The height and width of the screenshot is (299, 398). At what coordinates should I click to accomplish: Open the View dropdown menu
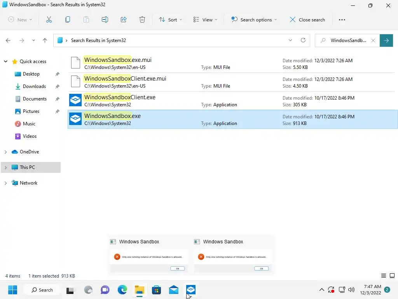point(205,19)
